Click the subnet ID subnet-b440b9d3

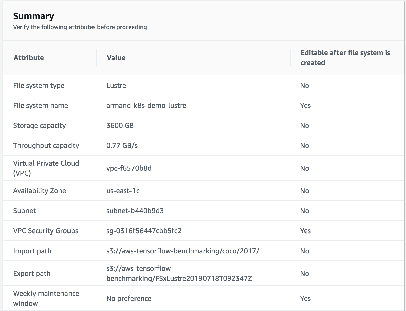point(135,211)
